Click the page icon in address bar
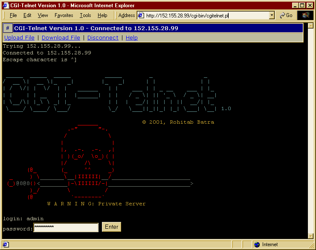This screenshot has height=250, width=316. click(x=141, y=15)
